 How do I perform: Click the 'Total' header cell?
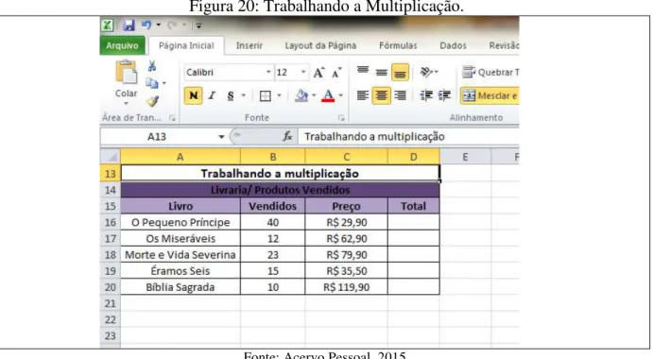point(414,206)
